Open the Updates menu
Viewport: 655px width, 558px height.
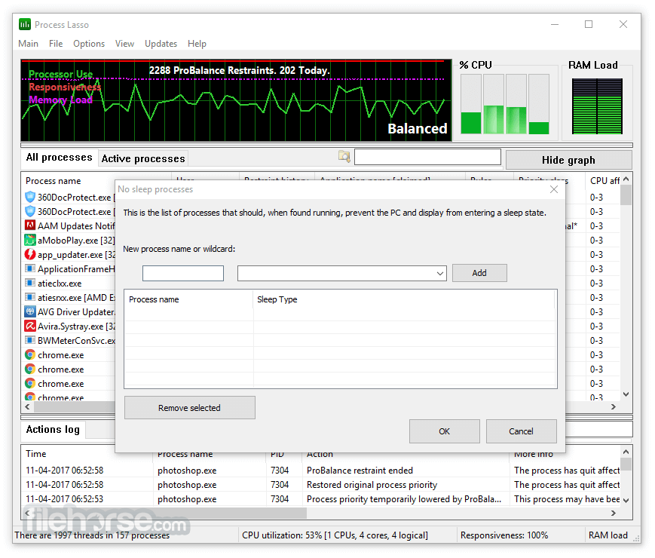coord(161,44)
